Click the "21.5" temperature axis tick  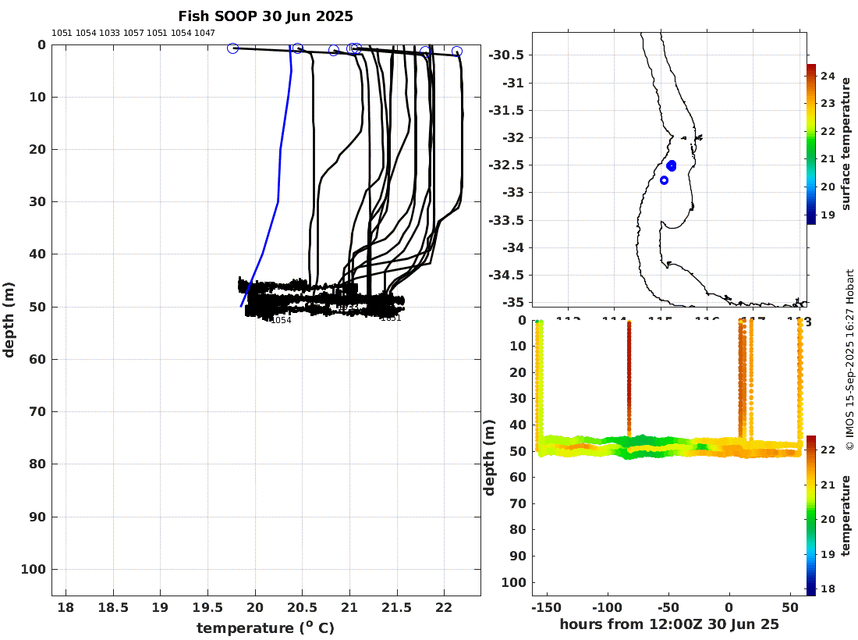coord(396,608)
